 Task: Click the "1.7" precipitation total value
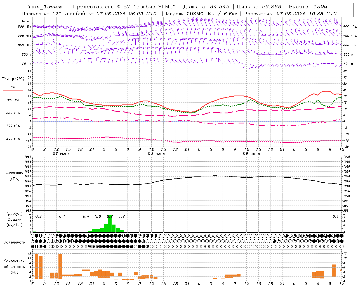pos(122,216)
